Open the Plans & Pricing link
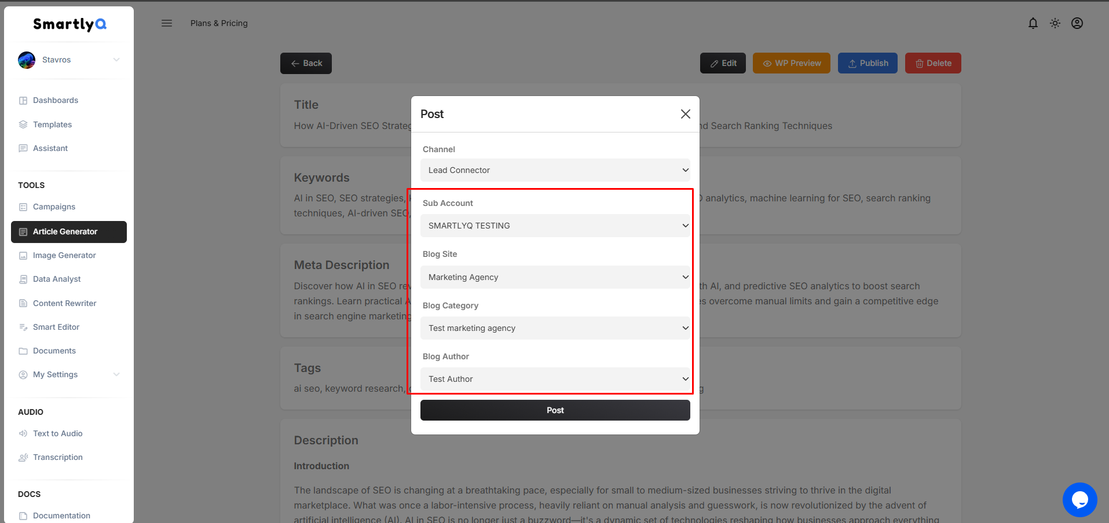 click(219, 23)
